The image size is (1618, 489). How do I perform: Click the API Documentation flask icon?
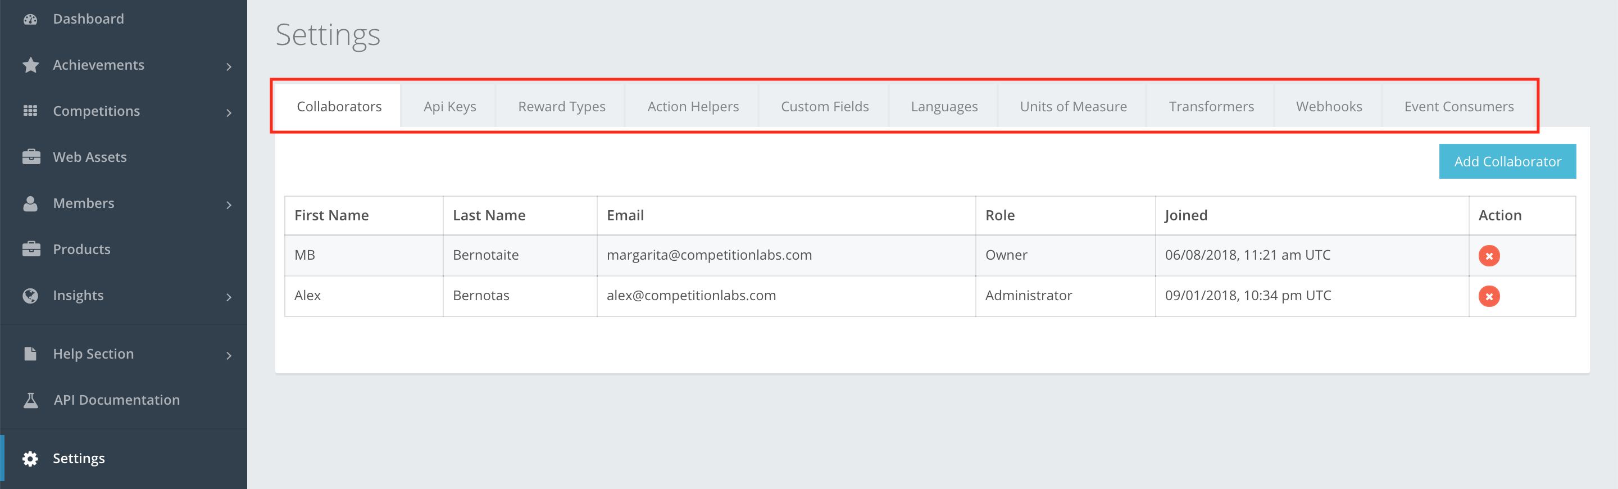tap(30, 400)
